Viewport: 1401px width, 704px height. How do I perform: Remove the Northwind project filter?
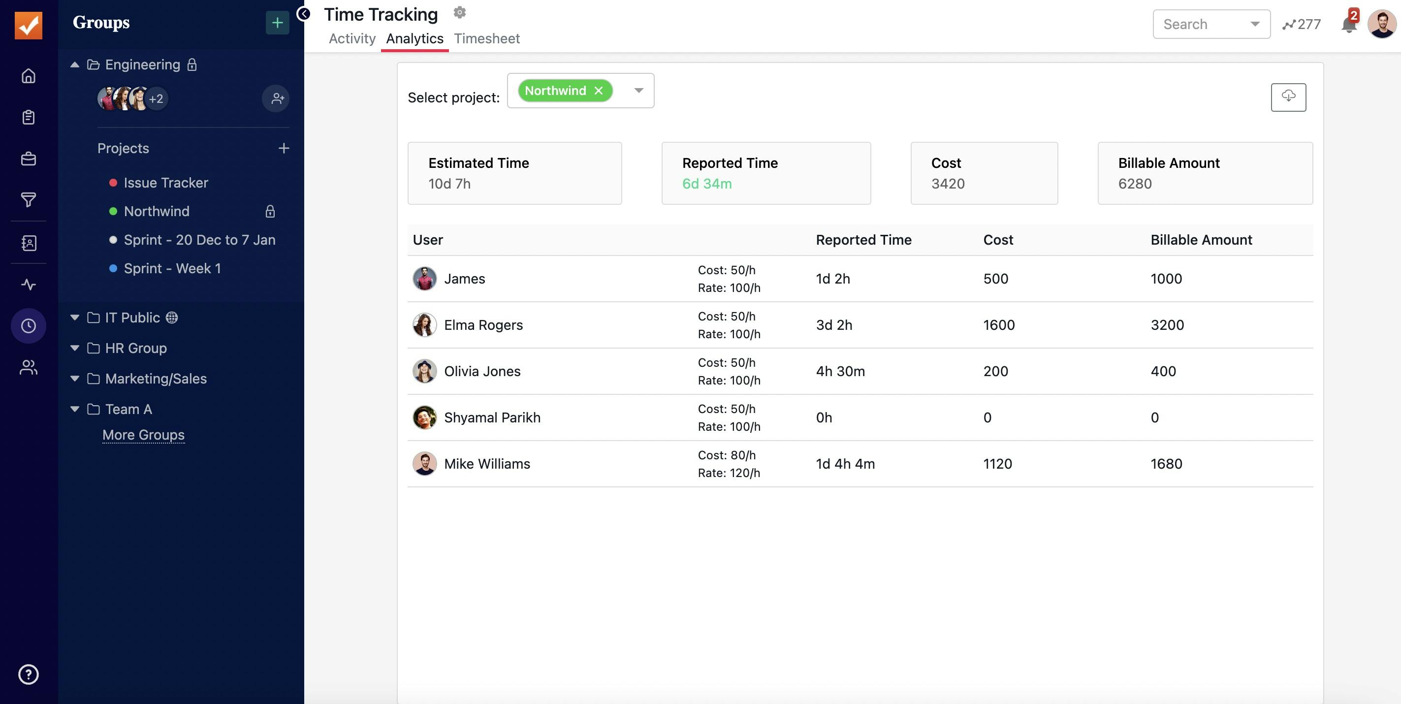click(x=600, y=90)
